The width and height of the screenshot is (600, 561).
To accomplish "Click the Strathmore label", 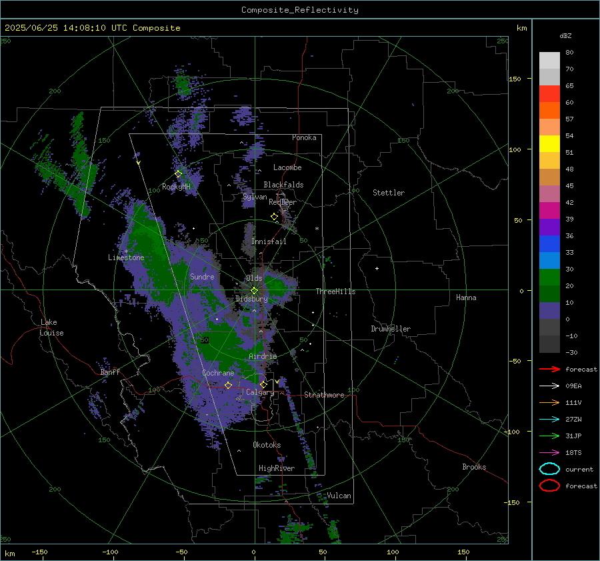I will click(324, 395).
